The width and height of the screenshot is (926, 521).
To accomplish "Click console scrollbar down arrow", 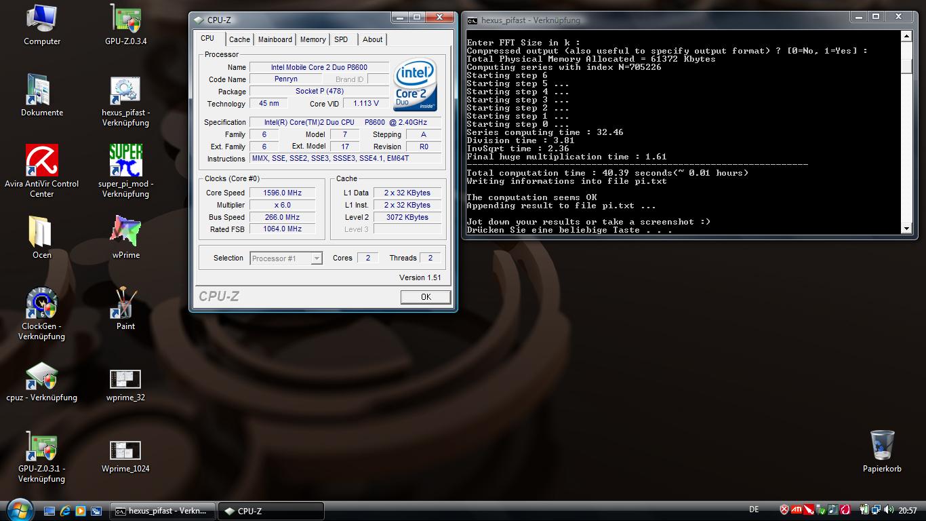I will click(907, 229).
